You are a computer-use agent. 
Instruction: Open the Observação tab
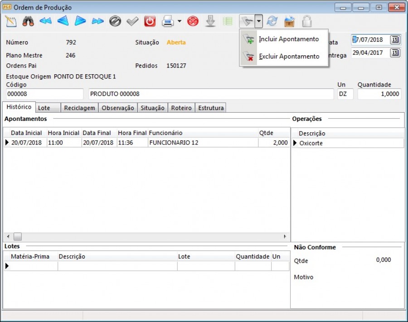click(x=118, y=108)
